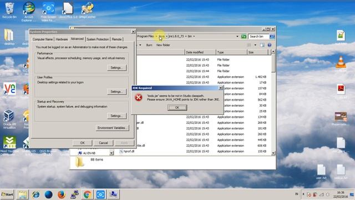Select the 'desktop' folder icon on desktop
The height and width of the screenshot is (200, 355).
pos(9,37)
